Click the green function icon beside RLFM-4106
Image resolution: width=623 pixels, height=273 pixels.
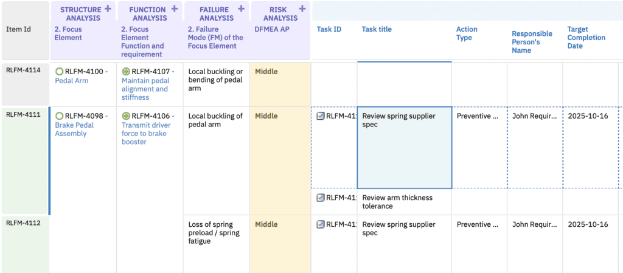(x=126, y=116)
